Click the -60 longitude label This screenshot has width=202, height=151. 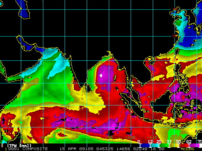tap(43, 137)
